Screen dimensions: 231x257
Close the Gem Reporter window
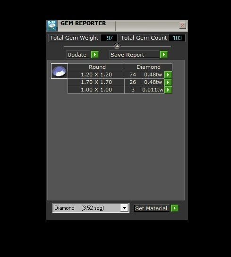pos(182,25)
